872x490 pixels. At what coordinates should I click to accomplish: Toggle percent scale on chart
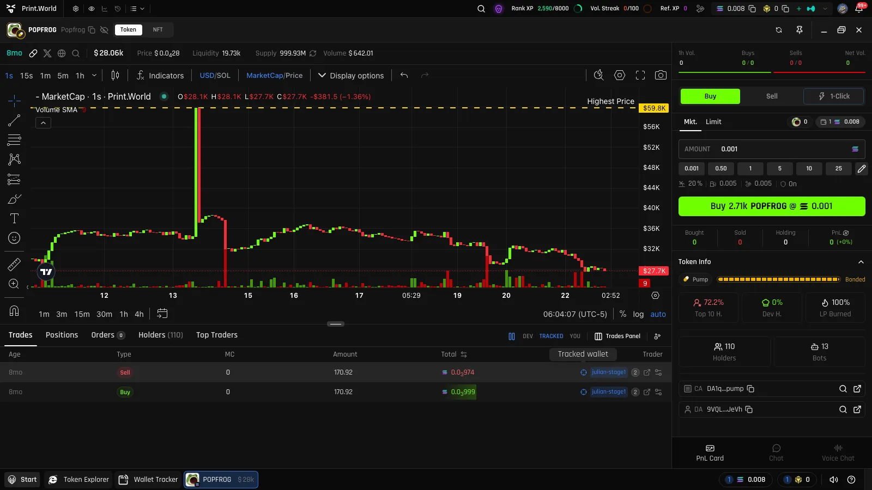point(623,314)
